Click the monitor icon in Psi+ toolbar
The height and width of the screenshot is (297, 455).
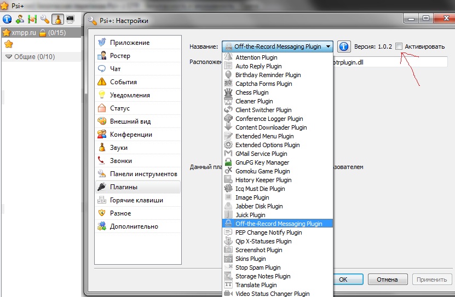tap(70, 19)
